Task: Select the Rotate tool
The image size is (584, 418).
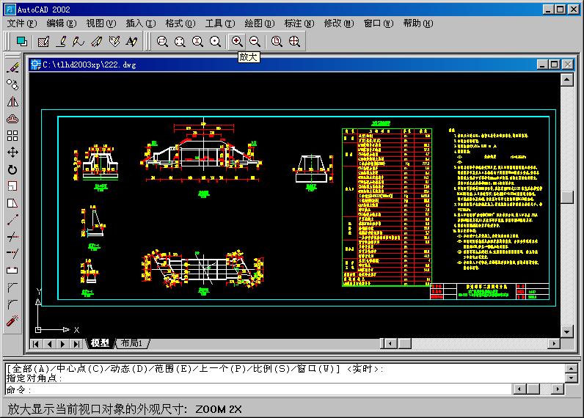Action: point(12,169)
